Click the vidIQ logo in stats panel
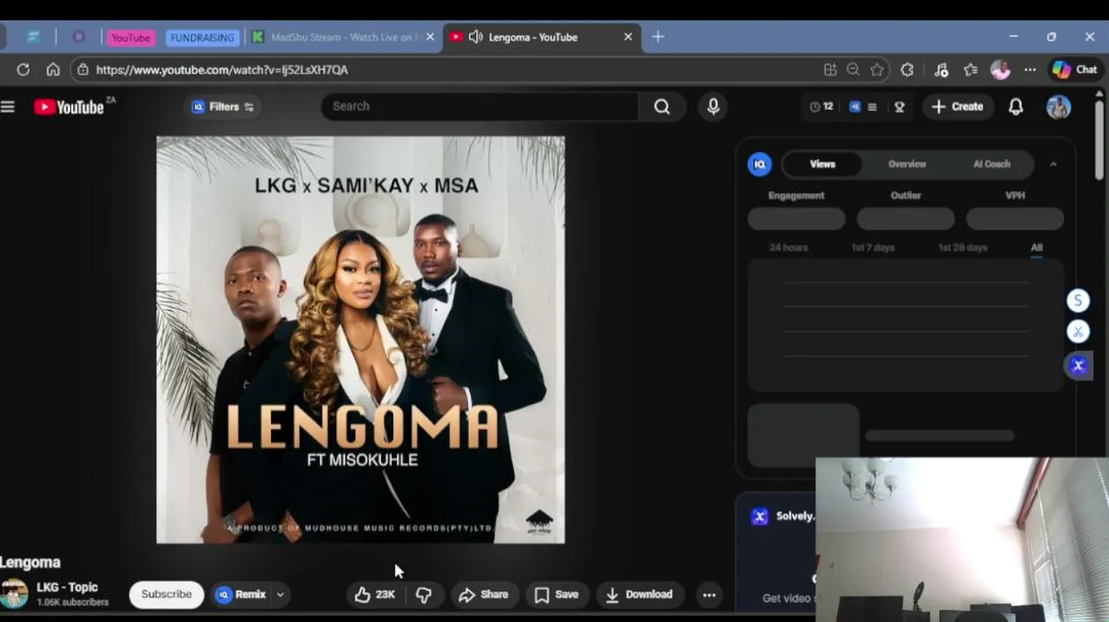Screen dimensions: 1109x622 (759, 164)
